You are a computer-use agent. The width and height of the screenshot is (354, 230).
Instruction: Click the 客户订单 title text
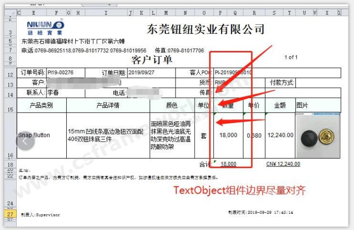152,60
